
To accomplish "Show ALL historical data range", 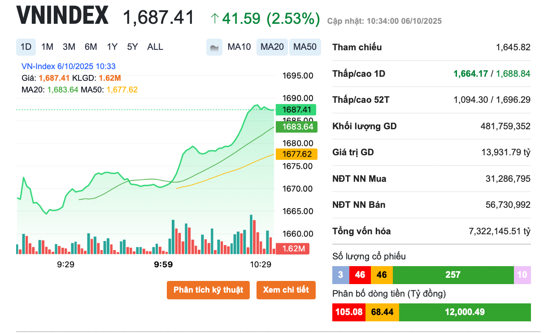I will [155, 47].
